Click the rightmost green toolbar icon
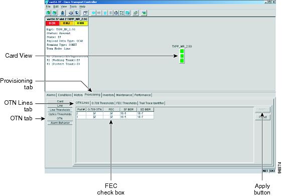This screenshot has height=196, width=282. [144, 13]
